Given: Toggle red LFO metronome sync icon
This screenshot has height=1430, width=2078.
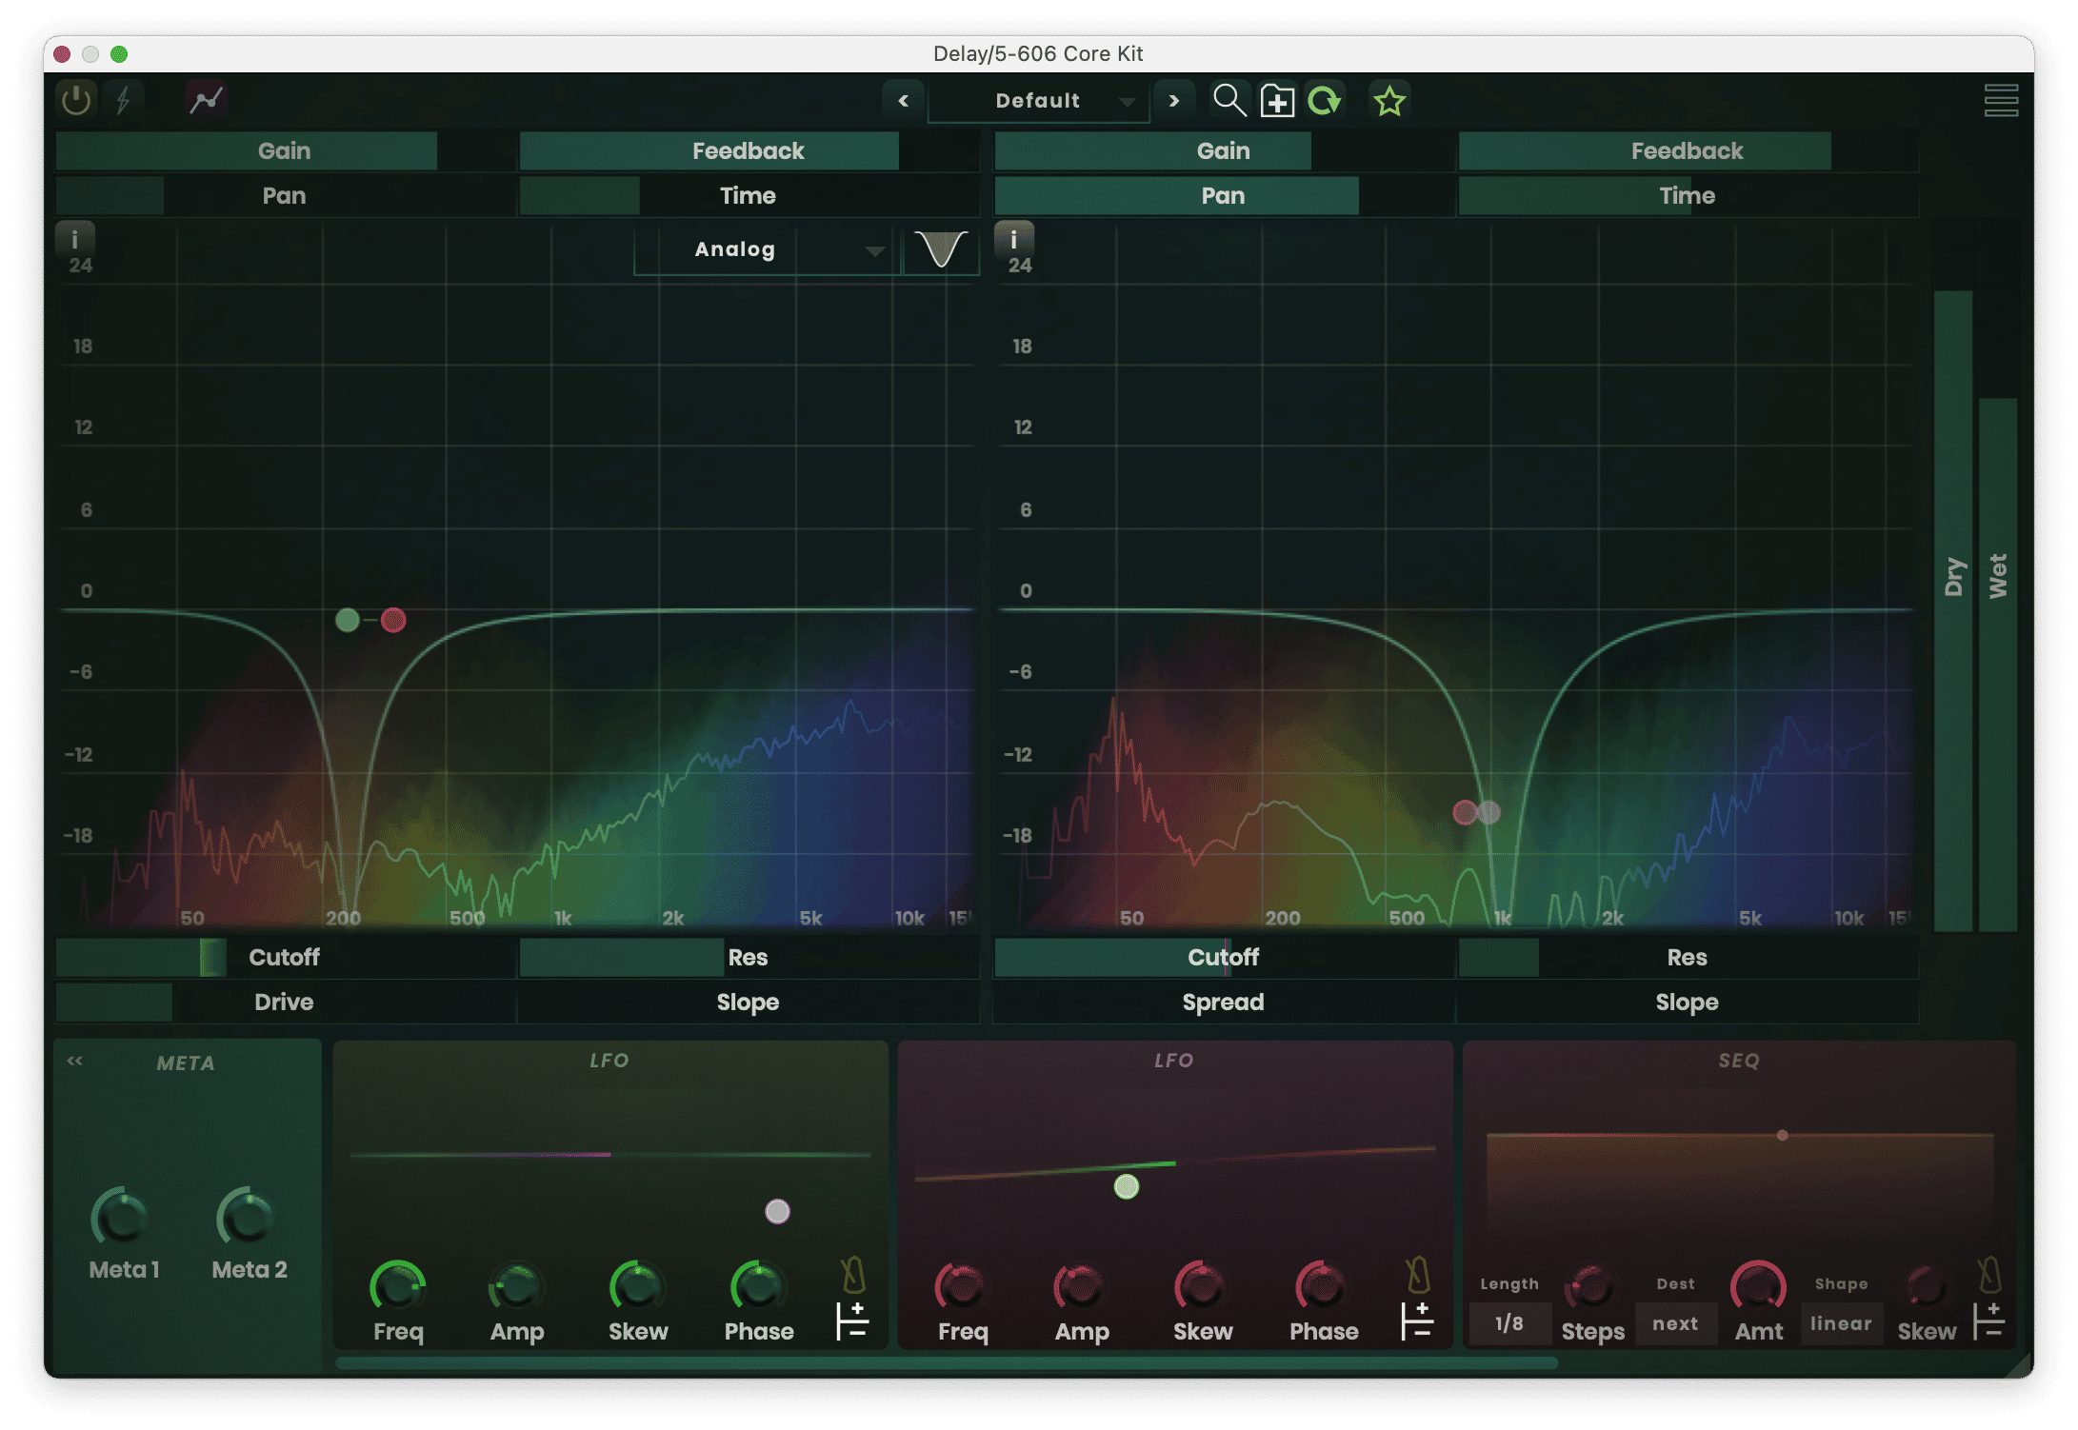Looking at the screenshot, I should [1418, 1274].
